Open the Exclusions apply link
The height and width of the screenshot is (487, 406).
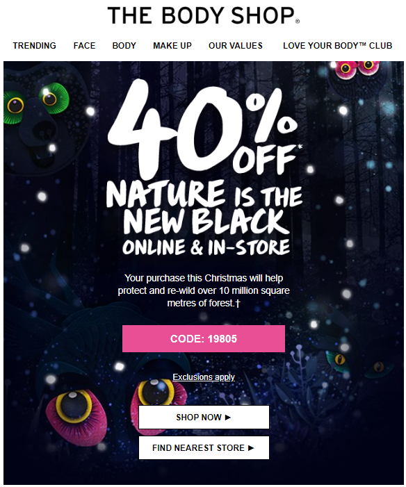(204, 377)
